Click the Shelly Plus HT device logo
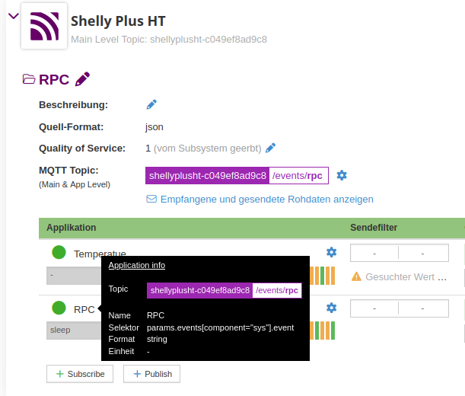Viewport: 465px width, 396px height. click(43, 26)
